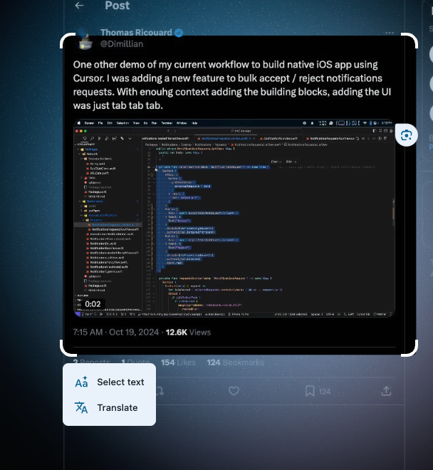The image size is (433, 470).
Task: Click the top-left selection corner handle
Action: 67,40
